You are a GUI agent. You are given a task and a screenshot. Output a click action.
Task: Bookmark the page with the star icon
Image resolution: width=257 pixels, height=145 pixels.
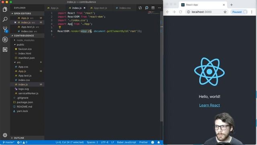(225, 12)
